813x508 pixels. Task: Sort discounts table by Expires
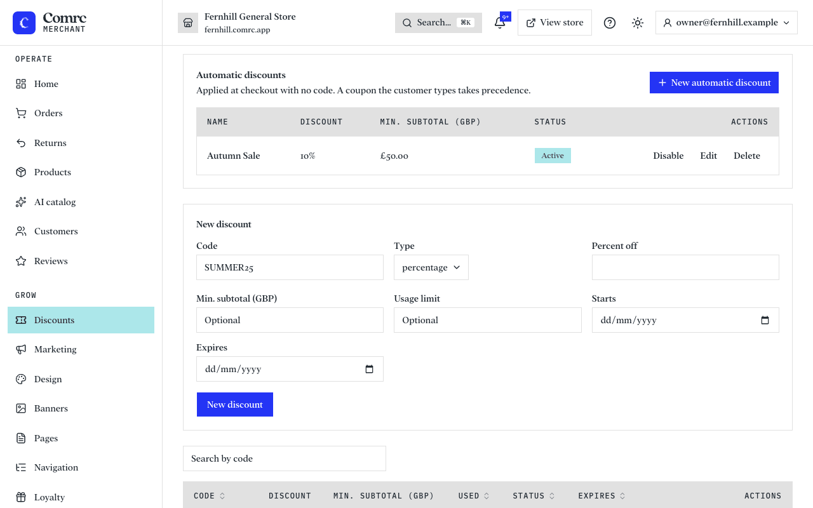click(602, 496)
